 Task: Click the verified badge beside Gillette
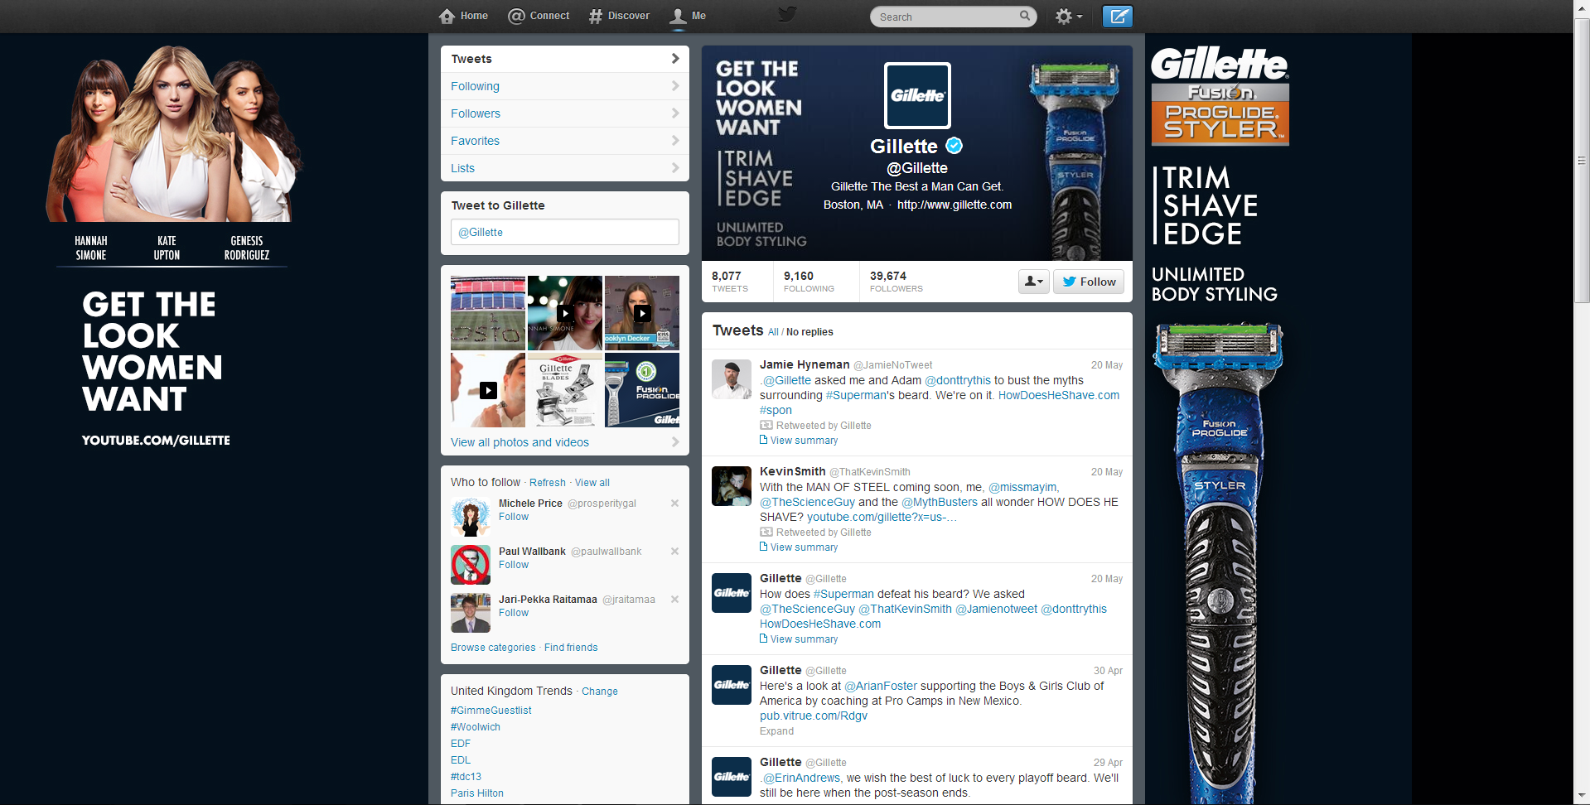click(x=954, y=146)
